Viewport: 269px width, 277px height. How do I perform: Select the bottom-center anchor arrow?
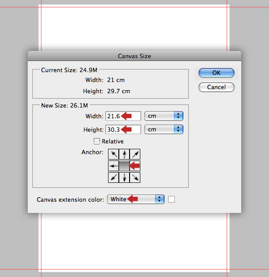[x=124, y=177]
